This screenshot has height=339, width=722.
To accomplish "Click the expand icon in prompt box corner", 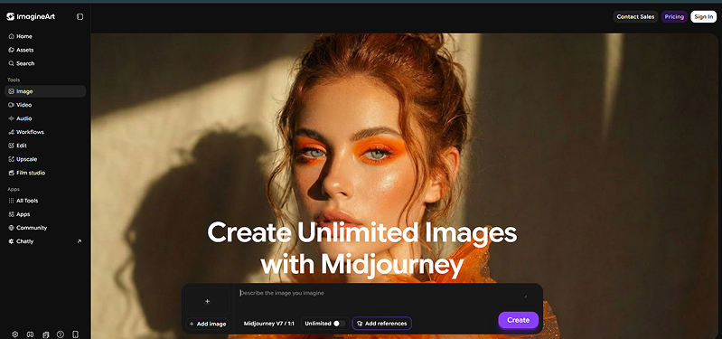I will coord(525,297).
